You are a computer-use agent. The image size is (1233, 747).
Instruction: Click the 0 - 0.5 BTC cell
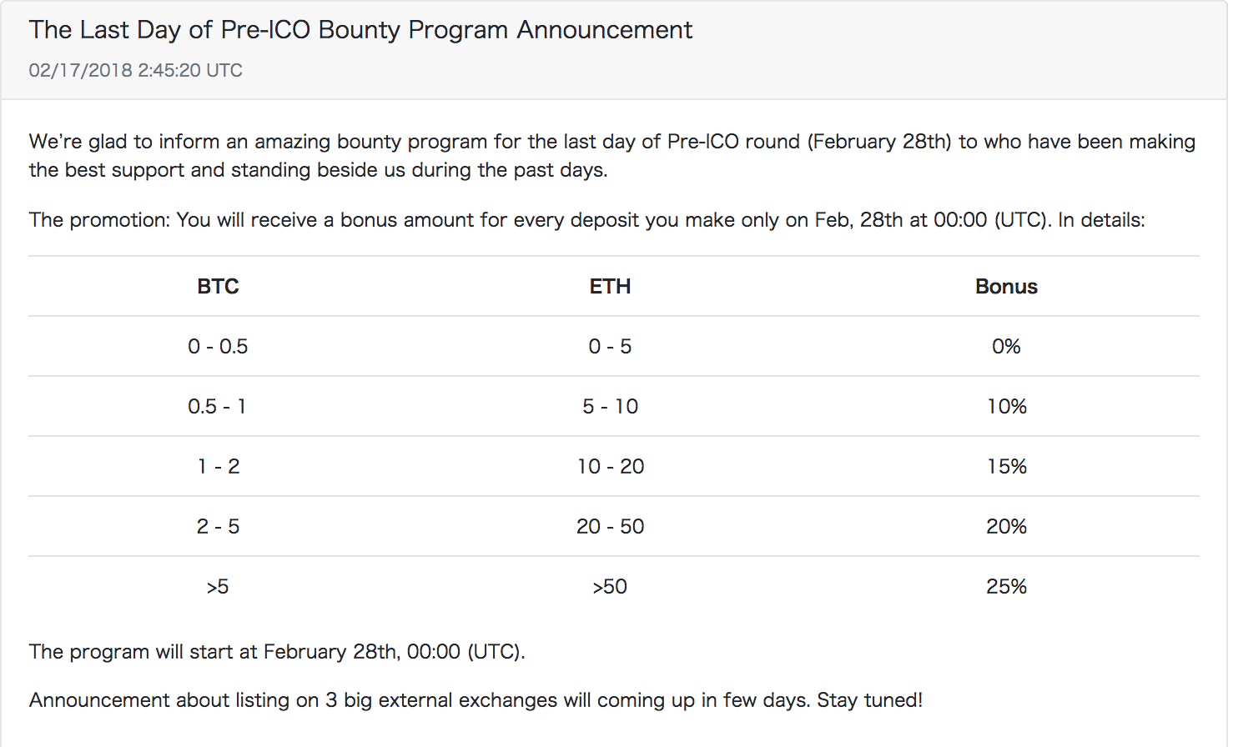218,347
